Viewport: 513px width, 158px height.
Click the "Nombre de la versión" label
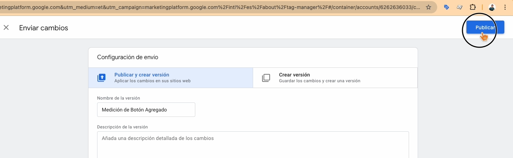click(x=118, y=98)
